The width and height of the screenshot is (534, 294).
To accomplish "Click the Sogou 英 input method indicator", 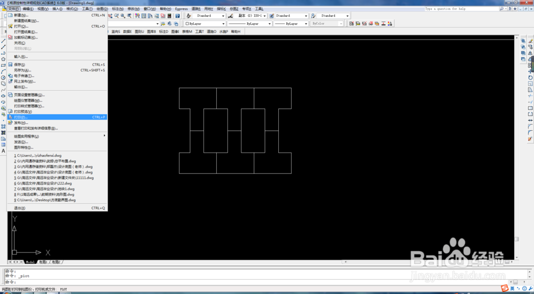I will pyautogui.click(x=512, y=289).
